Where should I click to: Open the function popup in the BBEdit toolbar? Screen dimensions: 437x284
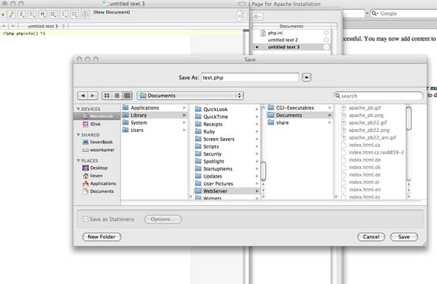coord(22,14)
